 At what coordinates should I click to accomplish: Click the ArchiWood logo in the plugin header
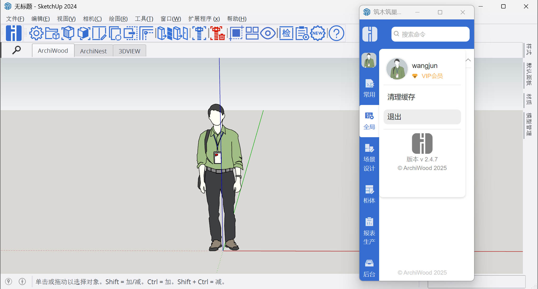[370, 34]
